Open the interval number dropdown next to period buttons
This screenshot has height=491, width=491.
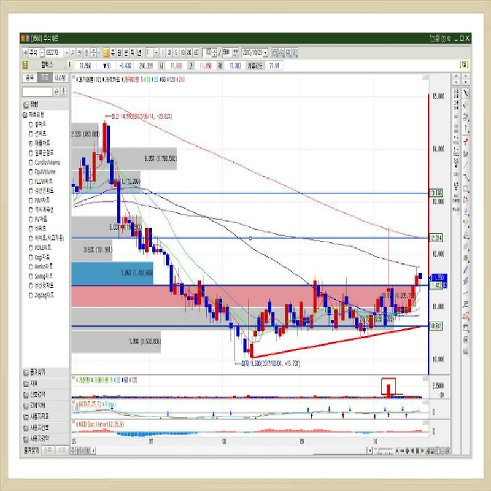tap(157, 53)
